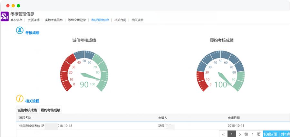Click the 考核管理信息 page title

click(22, 14)
